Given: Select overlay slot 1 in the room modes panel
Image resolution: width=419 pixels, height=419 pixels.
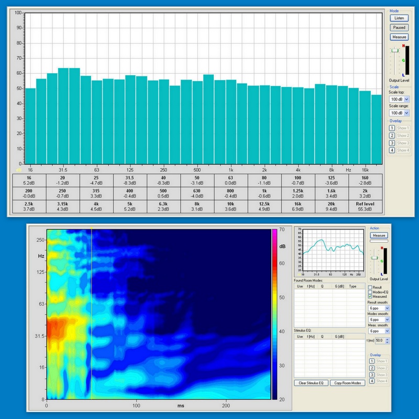Looking at the screenshot, I should (x=372, y=361).
